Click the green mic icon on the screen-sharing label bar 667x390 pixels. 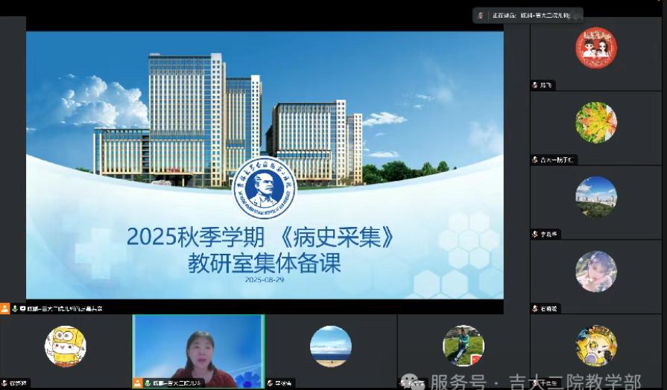(x=15, y=309)
